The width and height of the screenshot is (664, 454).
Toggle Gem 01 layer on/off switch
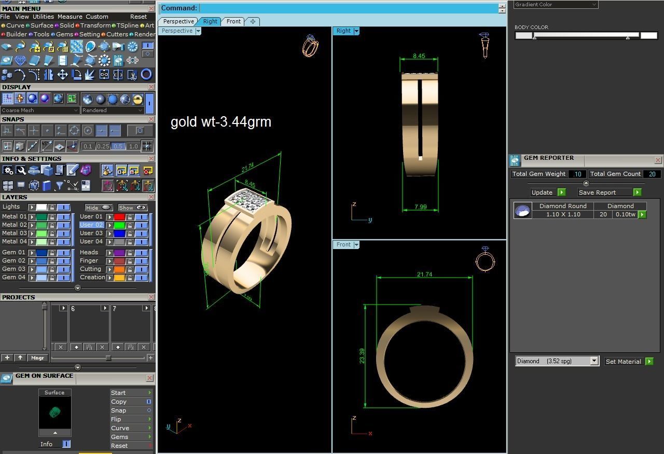pos(63,252)
